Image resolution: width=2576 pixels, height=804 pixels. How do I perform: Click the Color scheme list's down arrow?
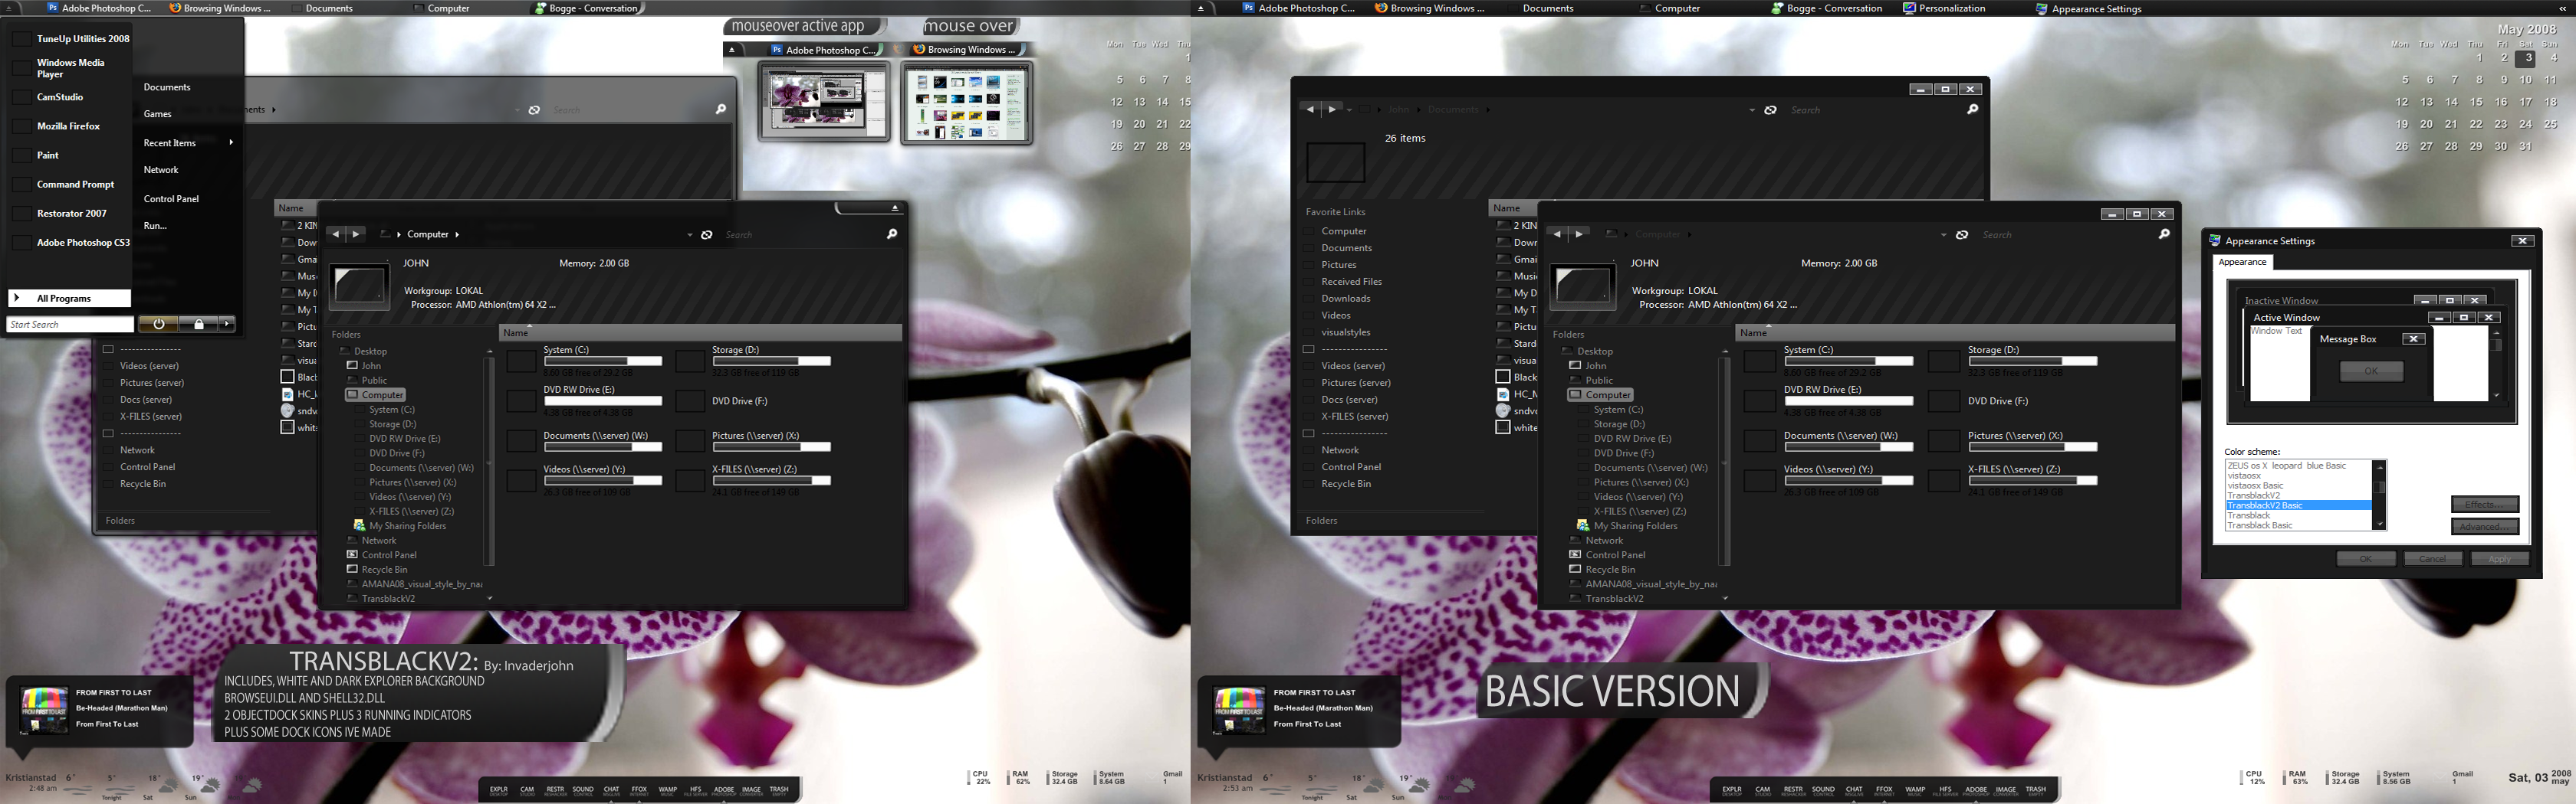2380,523
